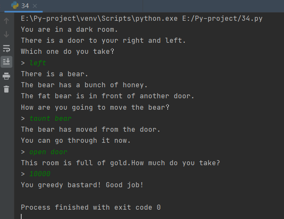Toggle Soft-Wrap for console output
284x219 pixels.
coord(6,49)
